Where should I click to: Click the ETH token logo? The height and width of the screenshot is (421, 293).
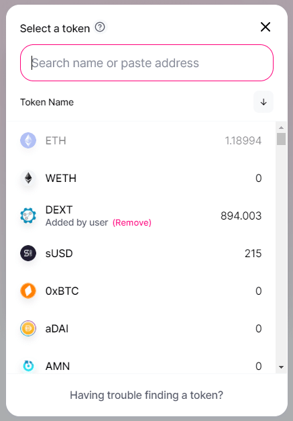pyautogui.click(x=28, y=140)
